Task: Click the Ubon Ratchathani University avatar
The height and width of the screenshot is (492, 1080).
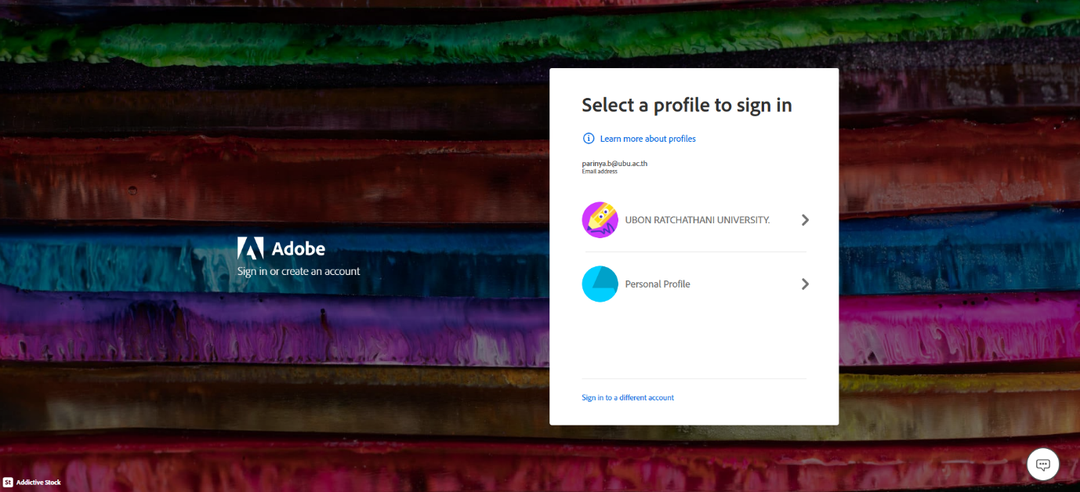Action: pos(600,220)
